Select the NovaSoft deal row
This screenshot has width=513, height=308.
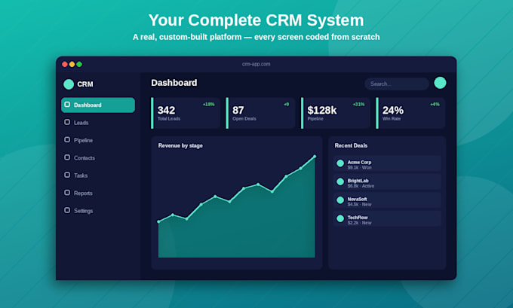[387, 200]
